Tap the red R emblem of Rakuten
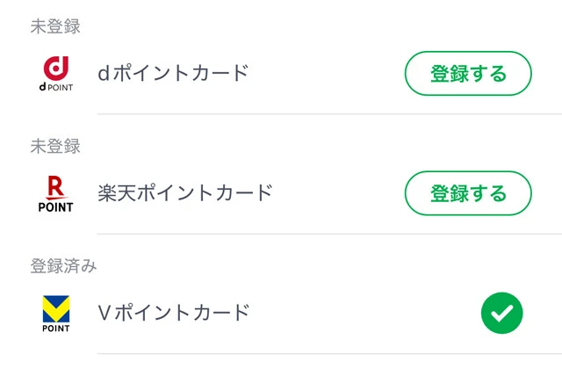Screen dimensions: 562x376 tap(55, 186)
